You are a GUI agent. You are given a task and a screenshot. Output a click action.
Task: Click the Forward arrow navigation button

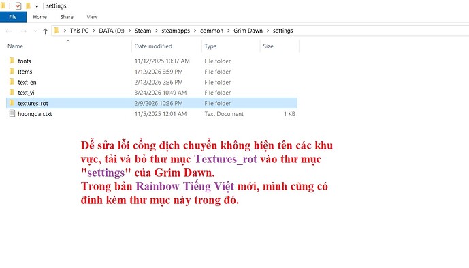pyautogui.click(x=24, y=31)
